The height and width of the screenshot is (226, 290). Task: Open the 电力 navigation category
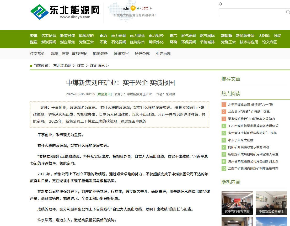pos(104,36)
